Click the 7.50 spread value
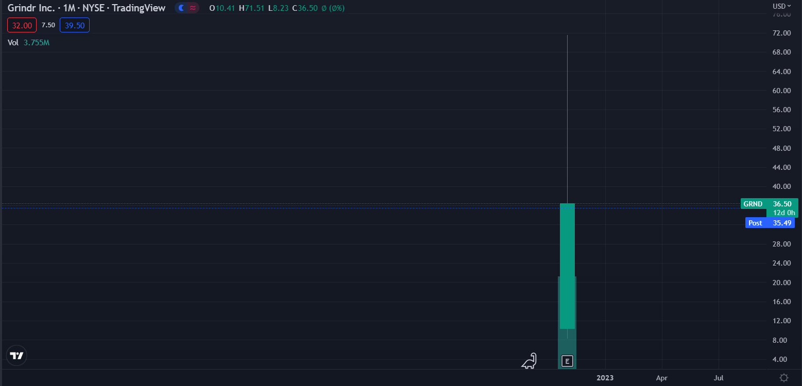 tap(48, 25)
